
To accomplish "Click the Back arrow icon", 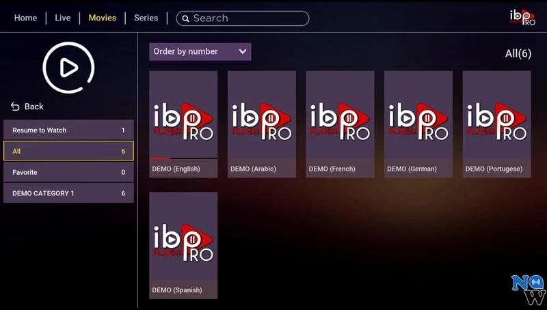I will coord(15,107).
